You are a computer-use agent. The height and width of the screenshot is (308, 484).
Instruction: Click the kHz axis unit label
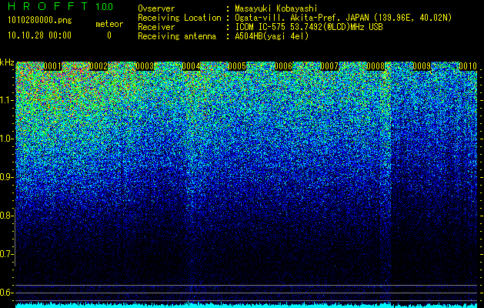point(7,62)
